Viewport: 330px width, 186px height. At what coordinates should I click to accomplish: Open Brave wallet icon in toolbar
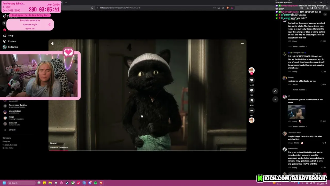coord(316,8)
